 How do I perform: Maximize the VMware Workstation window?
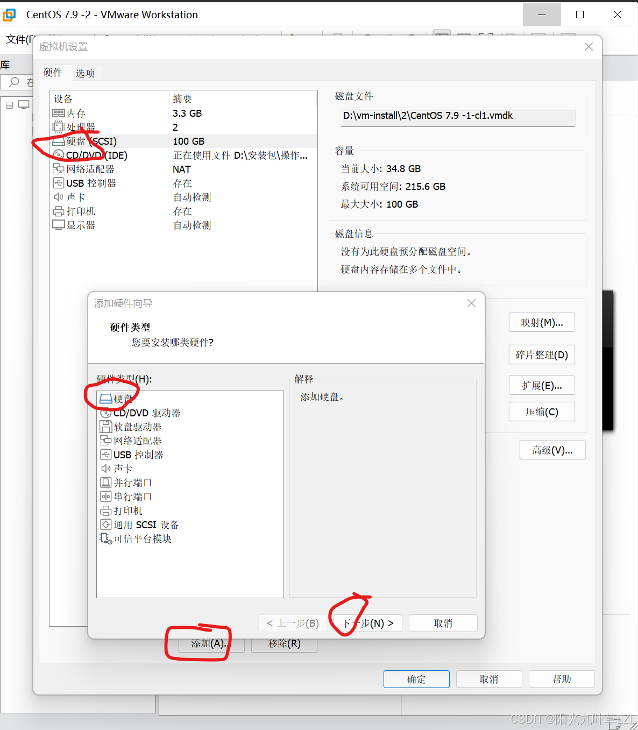580,15
